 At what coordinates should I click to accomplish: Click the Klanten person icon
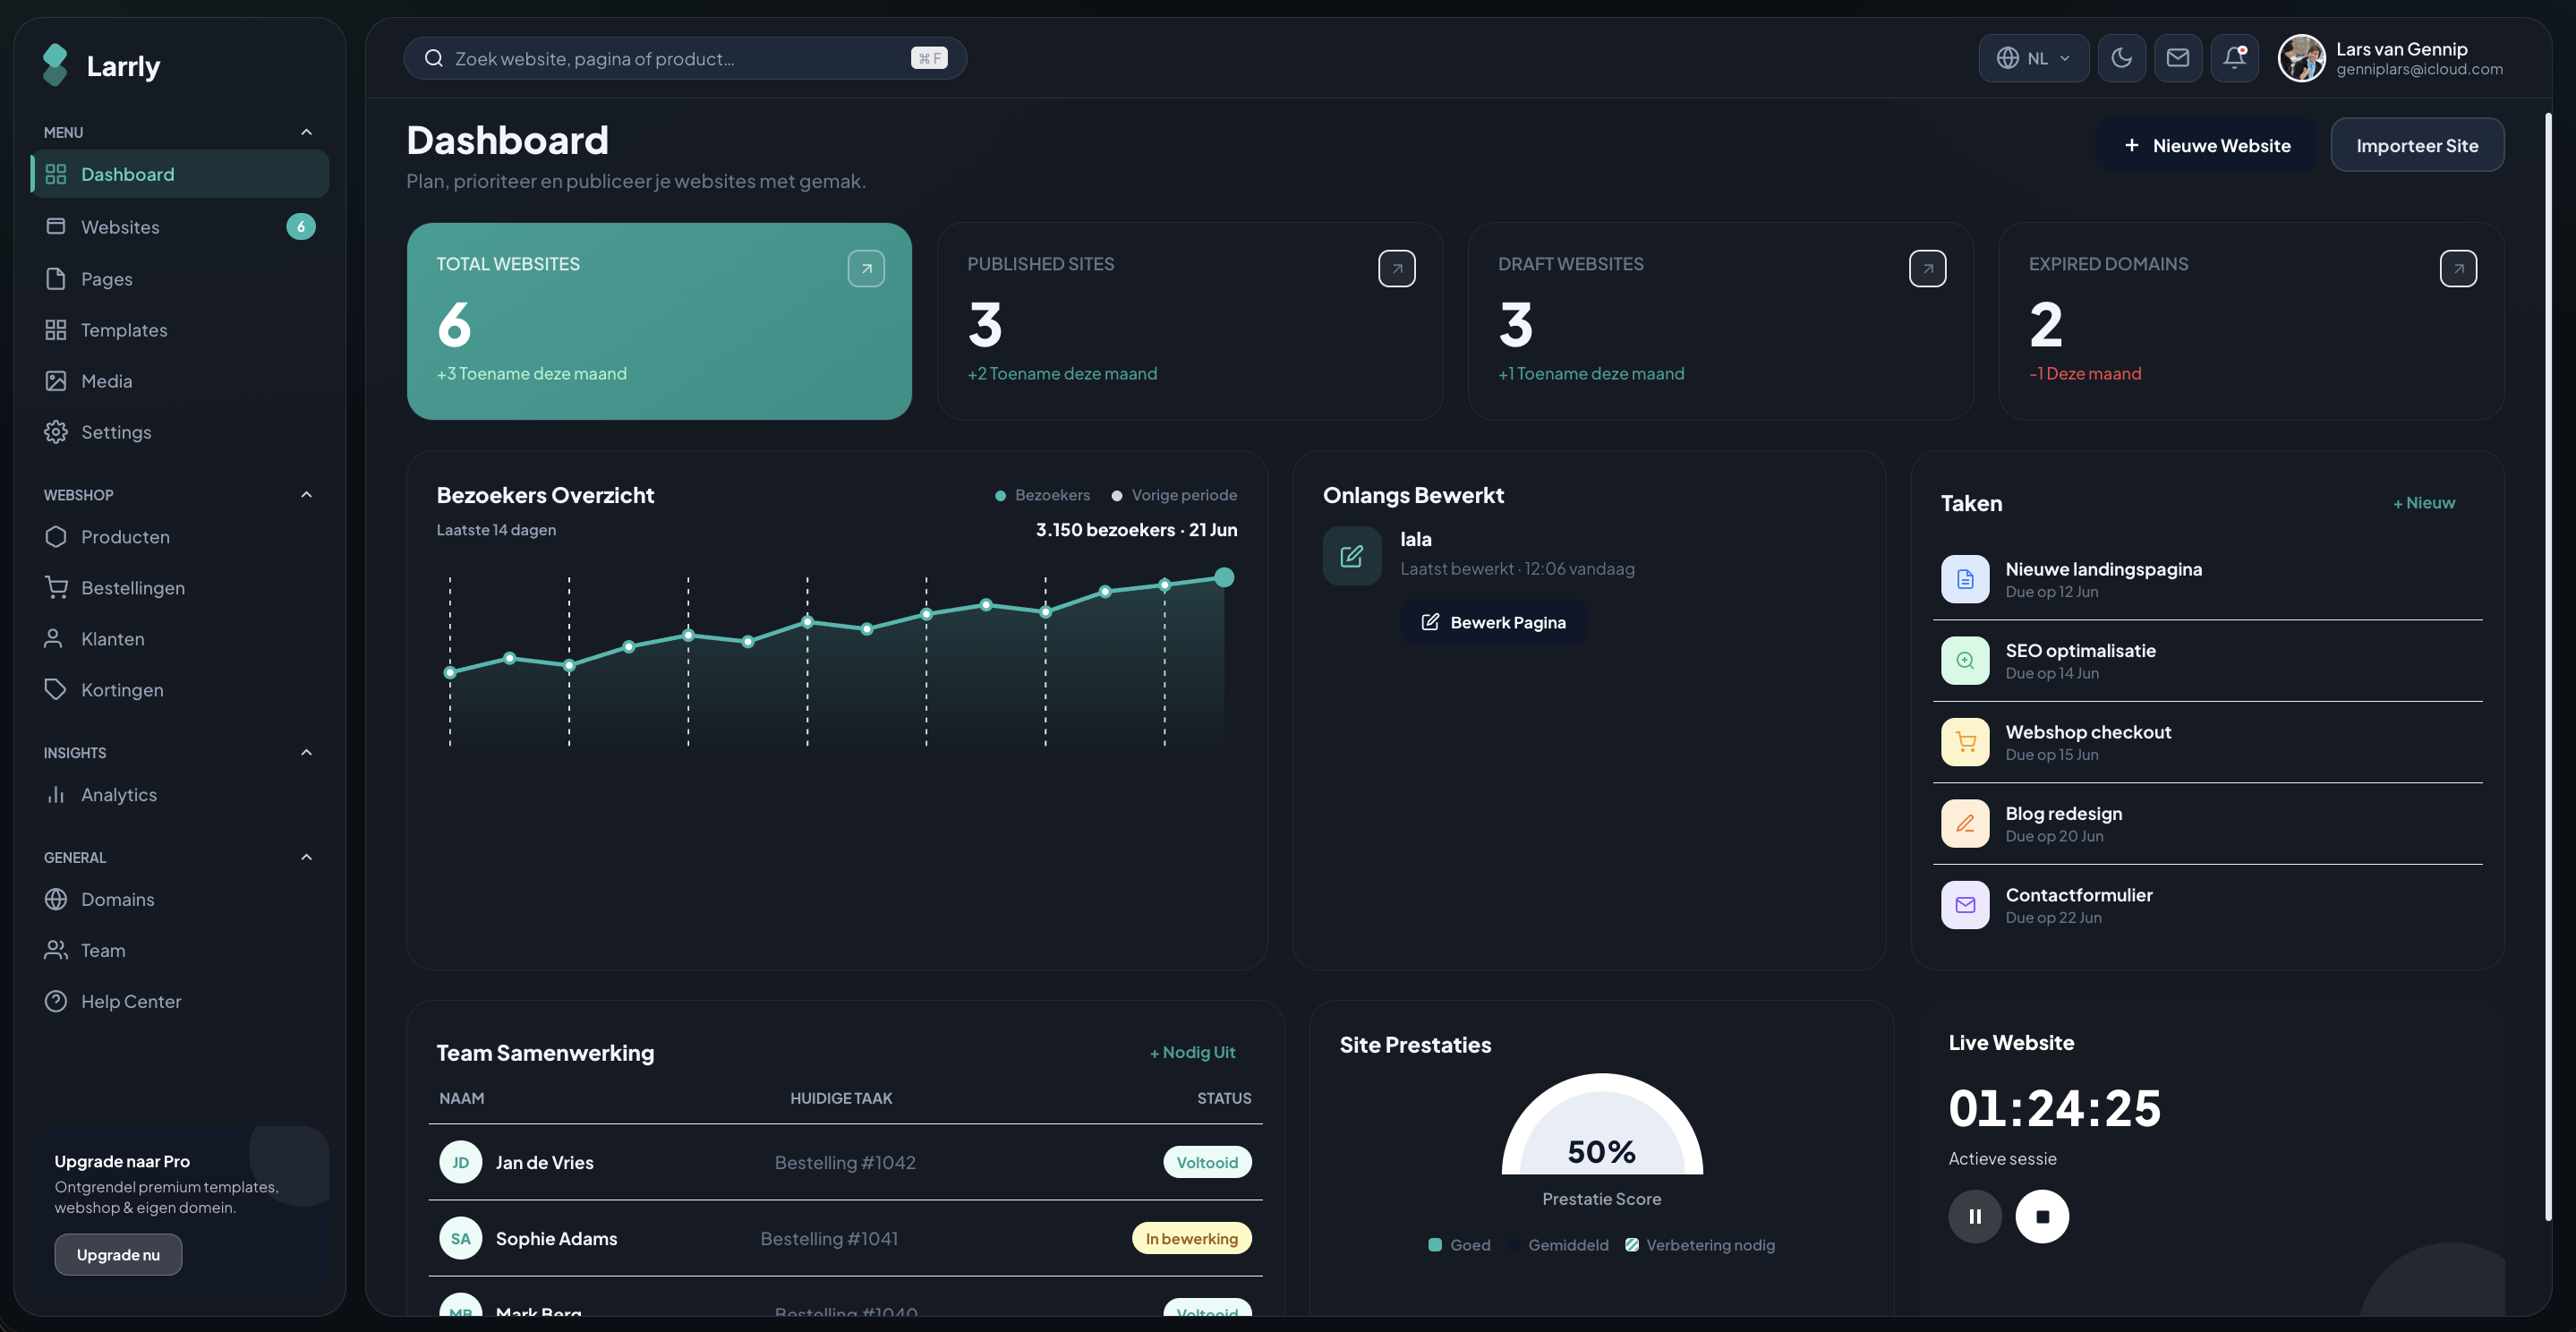point(54,639)
